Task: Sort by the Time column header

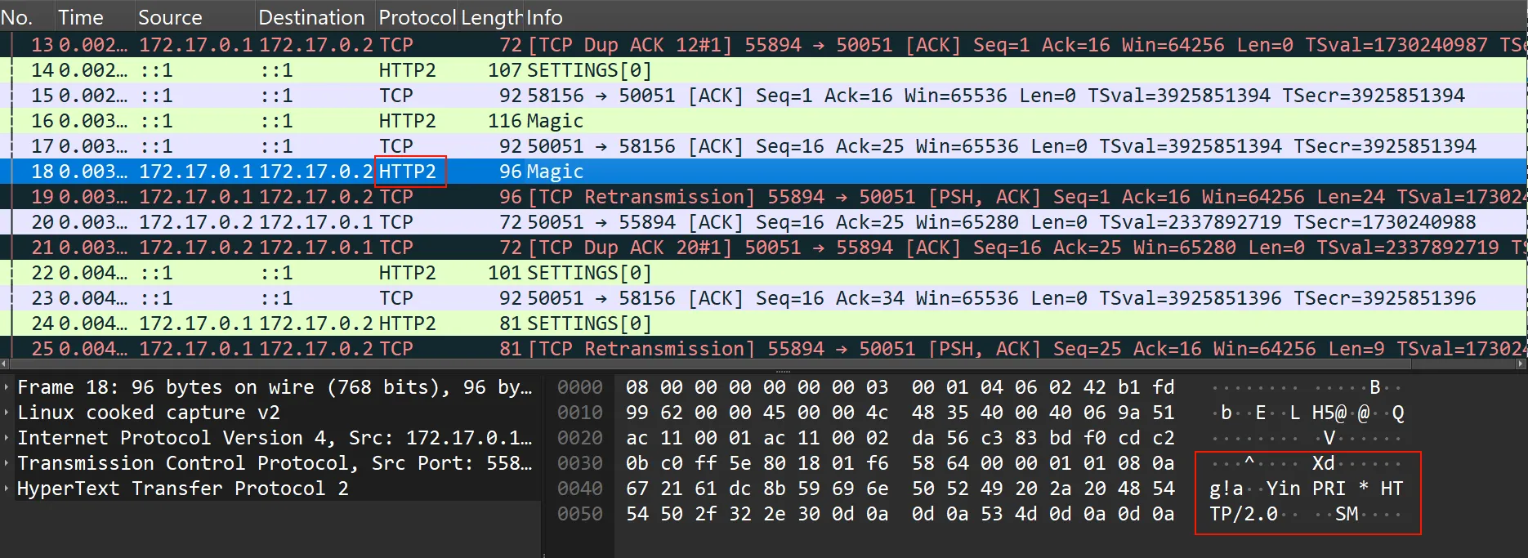Action: 93,16
